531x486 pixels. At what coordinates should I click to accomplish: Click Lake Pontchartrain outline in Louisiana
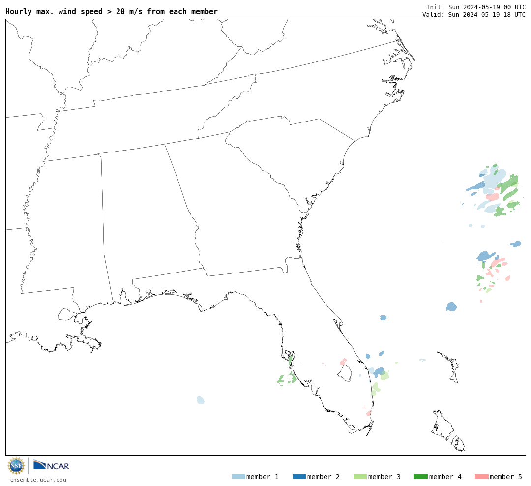[67, 314]
